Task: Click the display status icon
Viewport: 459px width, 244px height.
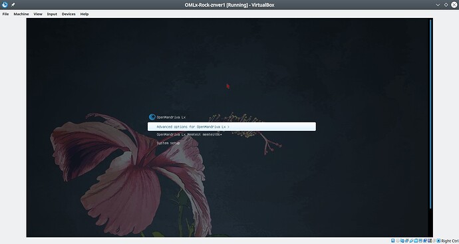Action: [x=420, y=241]
